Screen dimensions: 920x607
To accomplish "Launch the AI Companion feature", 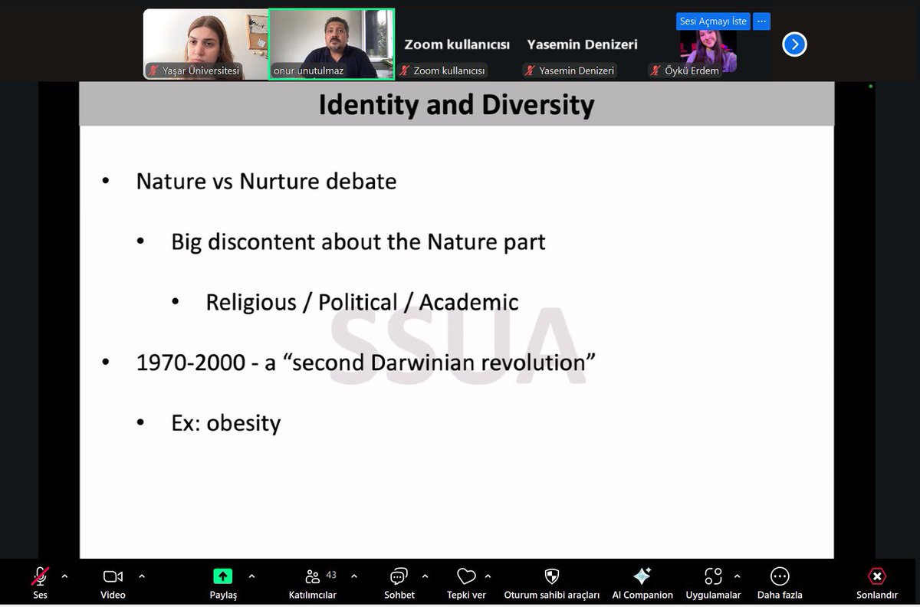I will 642,577.
